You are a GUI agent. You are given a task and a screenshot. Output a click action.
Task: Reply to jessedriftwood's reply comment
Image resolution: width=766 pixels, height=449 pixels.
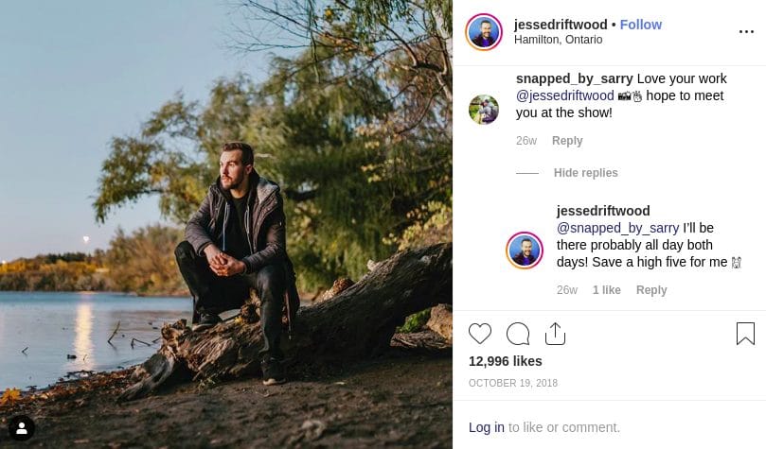(651, 290)
